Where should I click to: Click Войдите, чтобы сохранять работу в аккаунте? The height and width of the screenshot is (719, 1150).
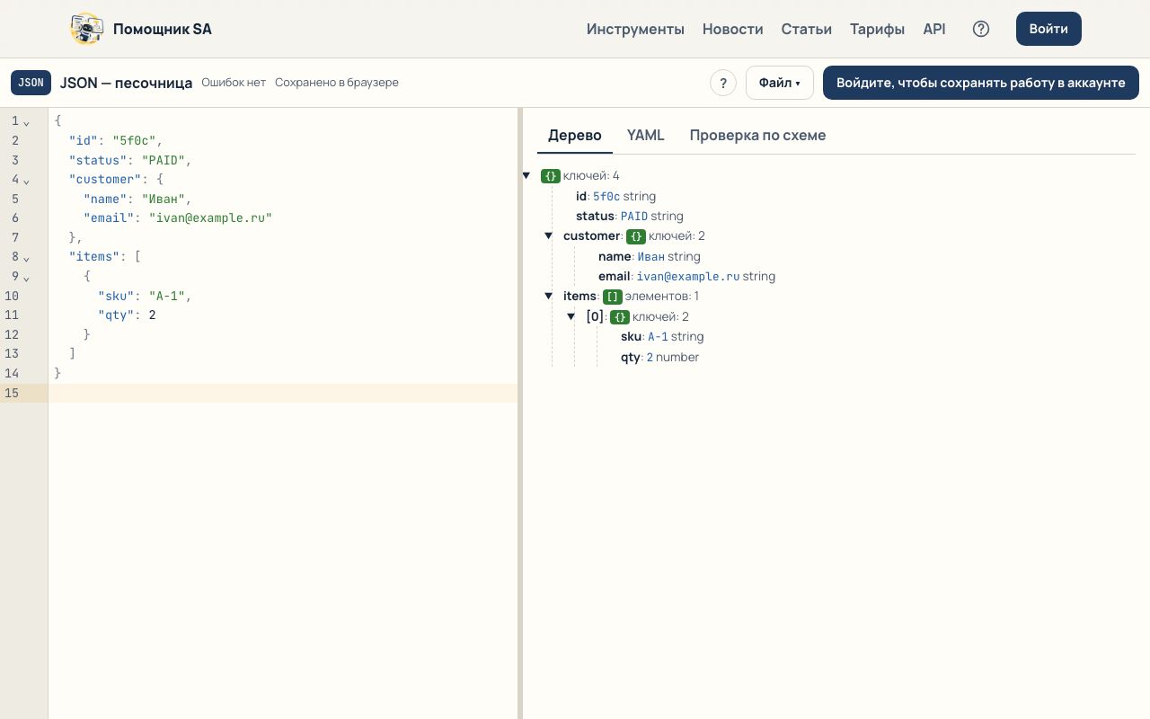(981, 83)
